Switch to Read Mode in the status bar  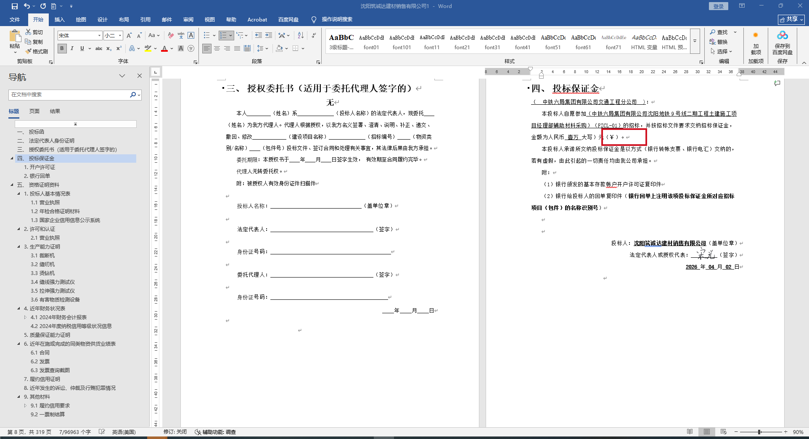[x=690, y=432]
